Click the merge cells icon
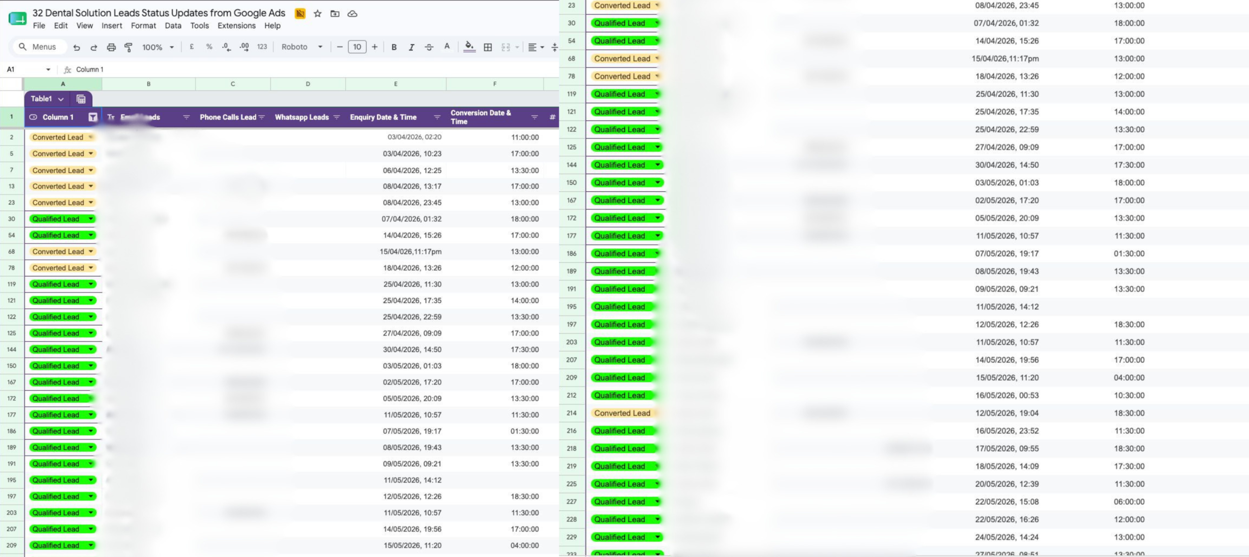 505,47
